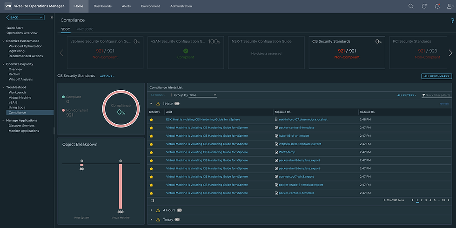Click the VMware vm logo

[x=8, y=6]
